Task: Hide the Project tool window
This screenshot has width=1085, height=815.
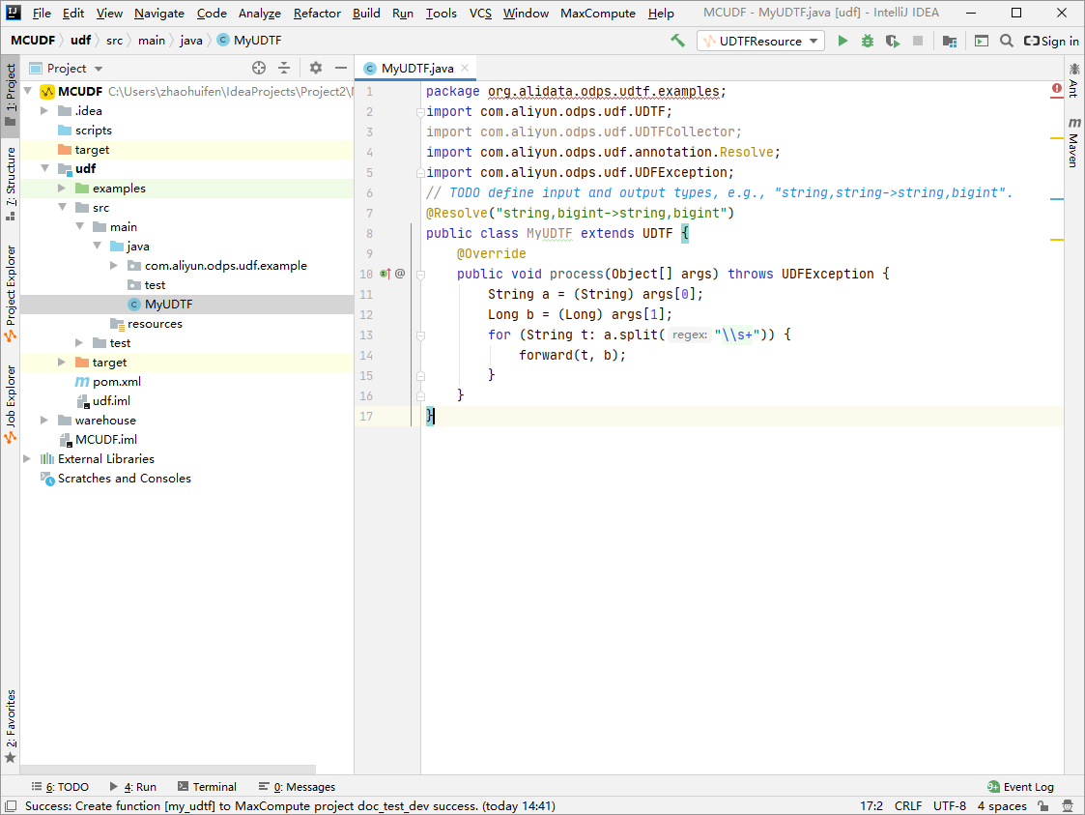Action: pyautogui.click(x=340, y=68)
